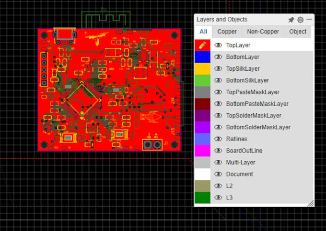
Task: Minimize the Layers and Objects panel
Action: coord(309,20)
